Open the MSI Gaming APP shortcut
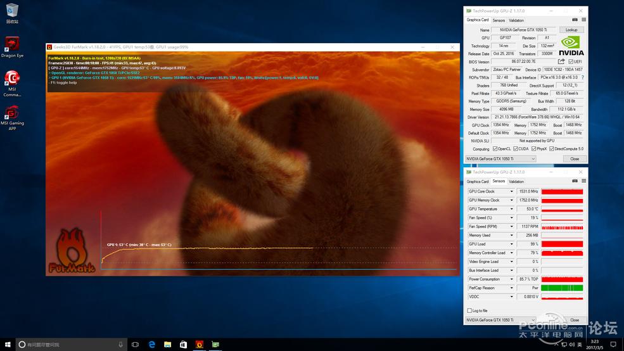The image size is (624, 351). pyautogui.click(x=11, y=114)
